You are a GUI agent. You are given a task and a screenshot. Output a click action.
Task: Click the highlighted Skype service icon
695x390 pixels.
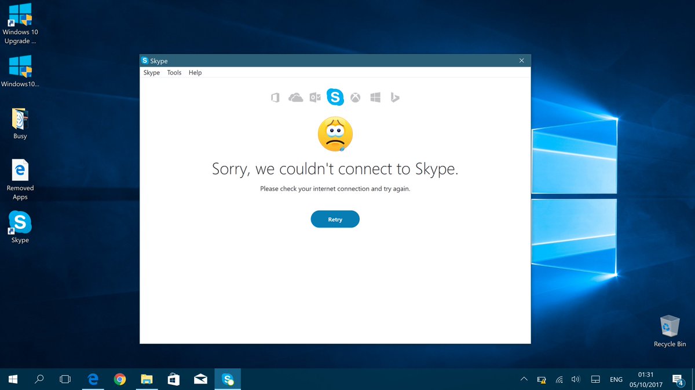(335, 97)
